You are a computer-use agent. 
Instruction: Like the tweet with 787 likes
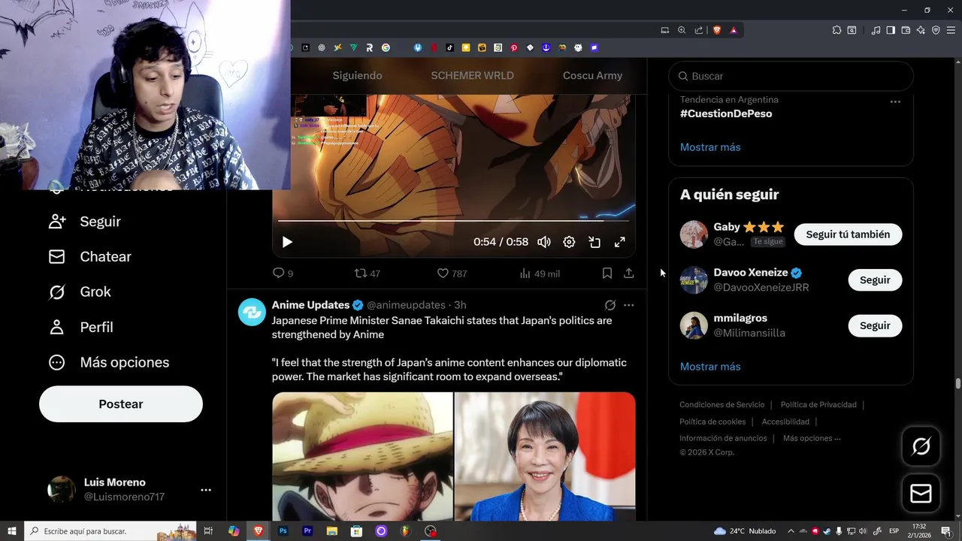click(x=452, y=274)
